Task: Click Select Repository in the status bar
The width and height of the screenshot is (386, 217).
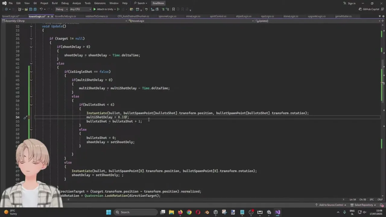Action: click(x=364, y=205)
